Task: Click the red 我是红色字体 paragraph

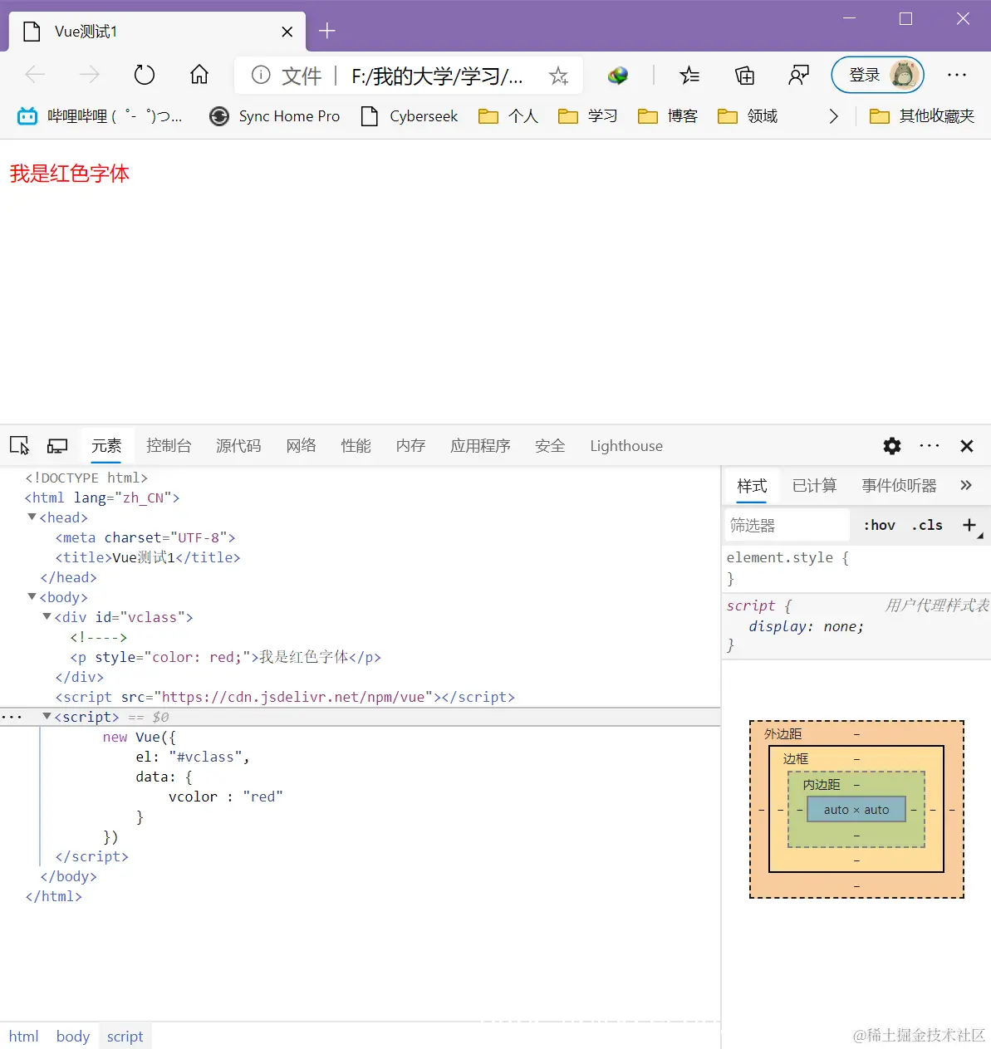Action: tap(69, 174)
